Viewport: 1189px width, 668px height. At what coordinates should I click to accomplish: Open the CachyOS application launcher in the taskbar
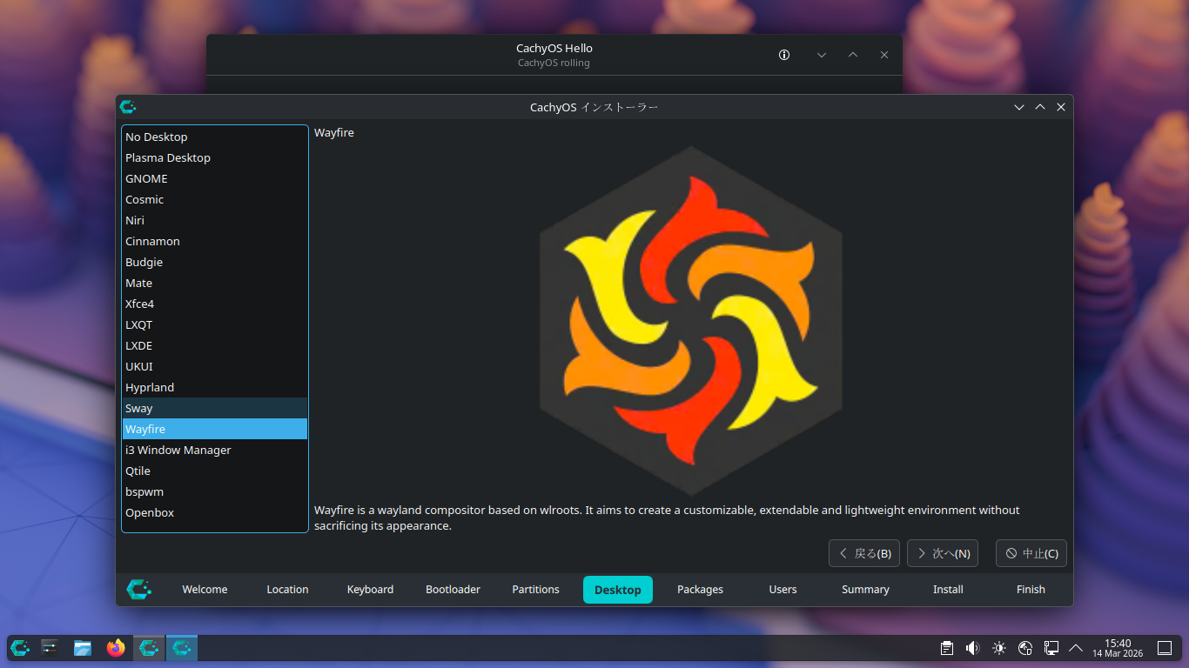click(20, 648)
